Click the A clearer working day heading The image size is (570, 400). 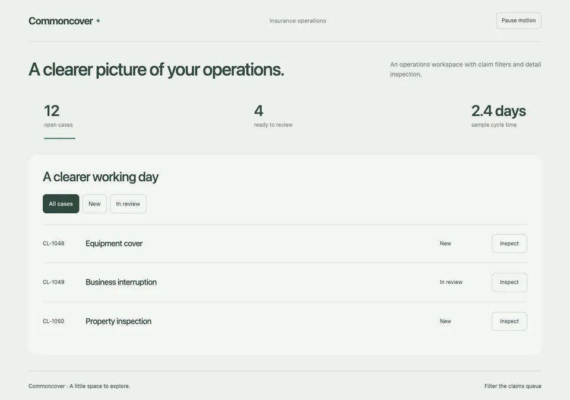101,177
